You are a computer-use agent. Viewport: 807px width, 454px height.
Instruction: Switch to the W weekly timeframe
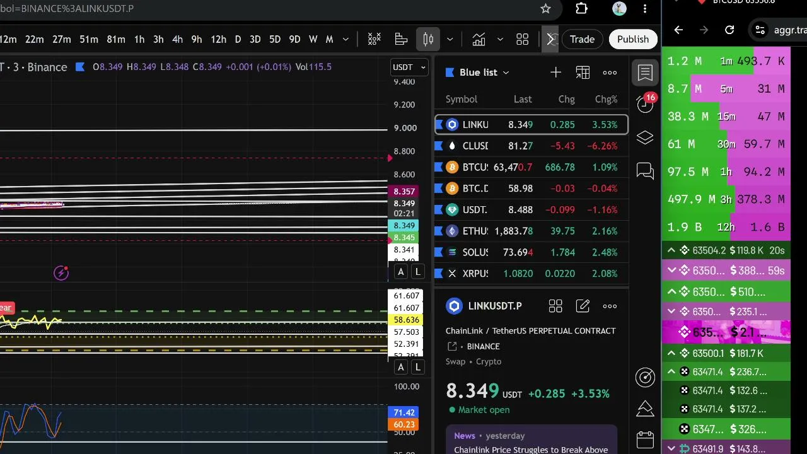click(313, 39)
